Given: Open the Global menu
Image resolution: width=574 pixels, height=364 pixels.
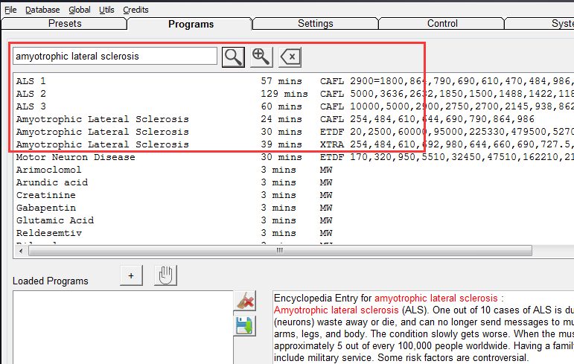Looking at the screenshot, I should (x=80, y=10).
